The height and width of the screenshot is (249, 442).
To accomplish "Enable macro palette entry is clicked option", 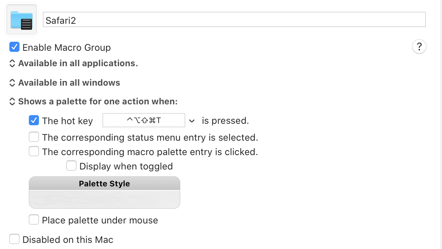I will [x=34, y=151].
